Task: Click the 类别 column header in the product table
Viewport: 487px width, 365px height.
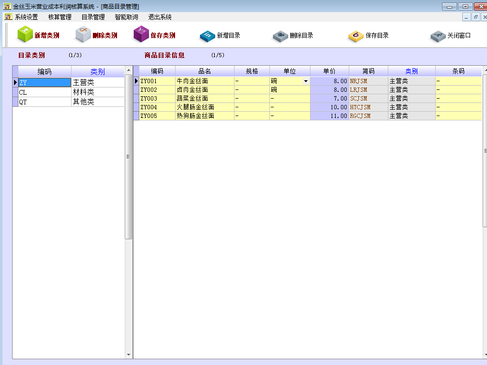Action: click(411, 71)
